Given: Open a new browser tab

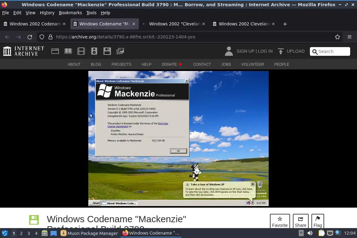Looking at the screenshot, I should pos(285,24).
